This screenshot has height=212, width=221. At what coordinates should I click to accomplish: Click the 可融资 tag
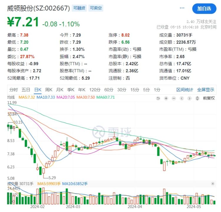[79, 8]
